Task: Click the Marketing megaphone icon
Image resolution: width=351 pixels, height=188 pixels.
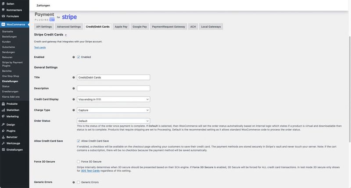Action: point(3,116)
